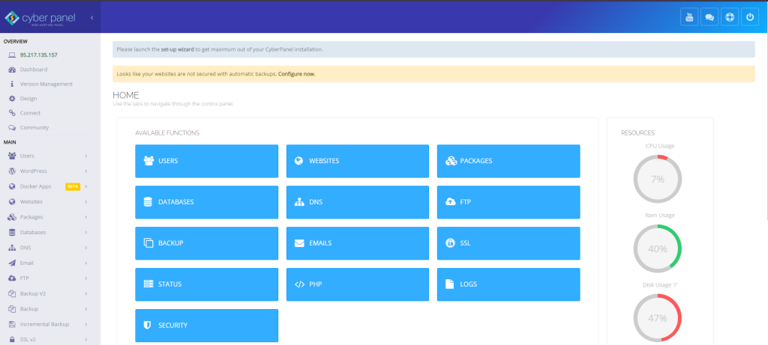Expand the Databases sidebar chevron

[85, 232]
